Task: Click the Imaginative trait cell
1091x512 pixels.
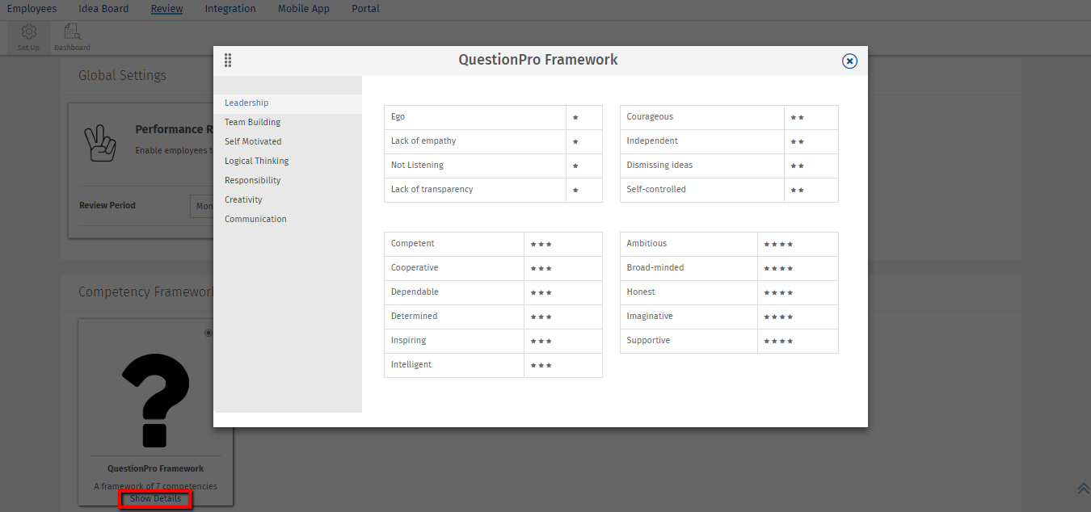Action: [x=689, y=317]
